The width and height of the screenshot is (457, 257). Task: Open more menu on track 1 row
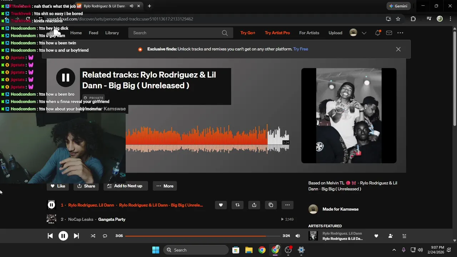coord(287,205)
